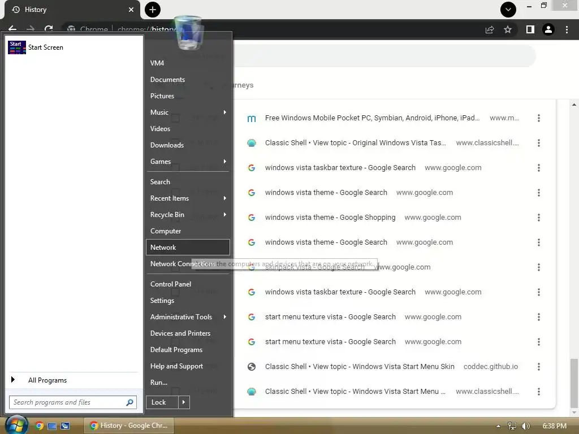The height and width of the screenshot is (434, 579).
Task: Open actions for Original Windows Vista Taskbar entry
Action: [x=539, y=143]
